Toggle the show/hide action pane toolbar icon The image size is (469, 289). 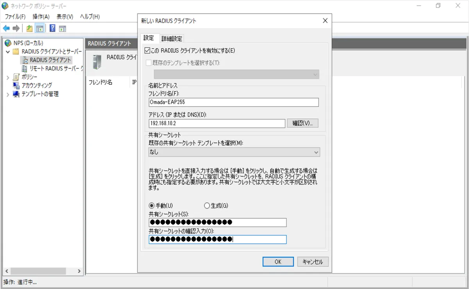click(63, 28)
